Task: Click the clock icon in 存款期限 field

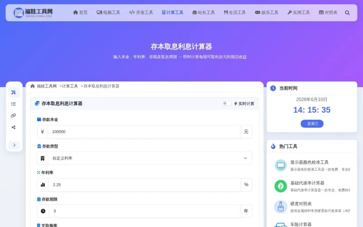Action: tap(43, 211)
